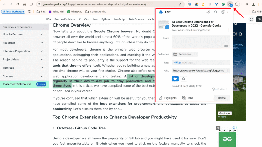Viewport: 262px width, 147px height.
Task: Select the Java nav item
Action: (x=95, y=19)
